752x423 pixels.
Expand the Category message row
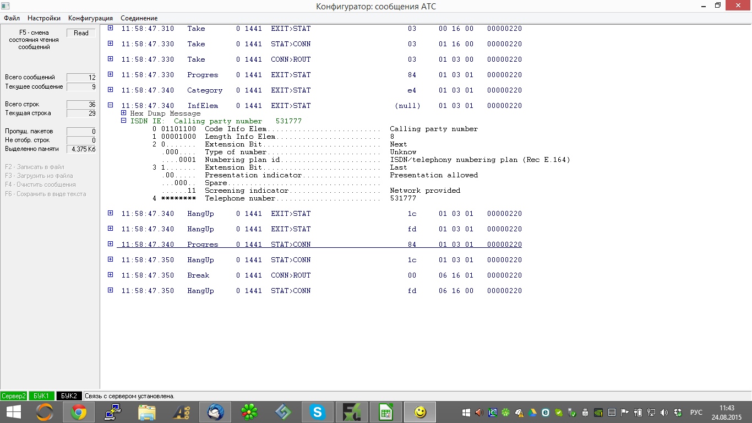tap(110, 90)
